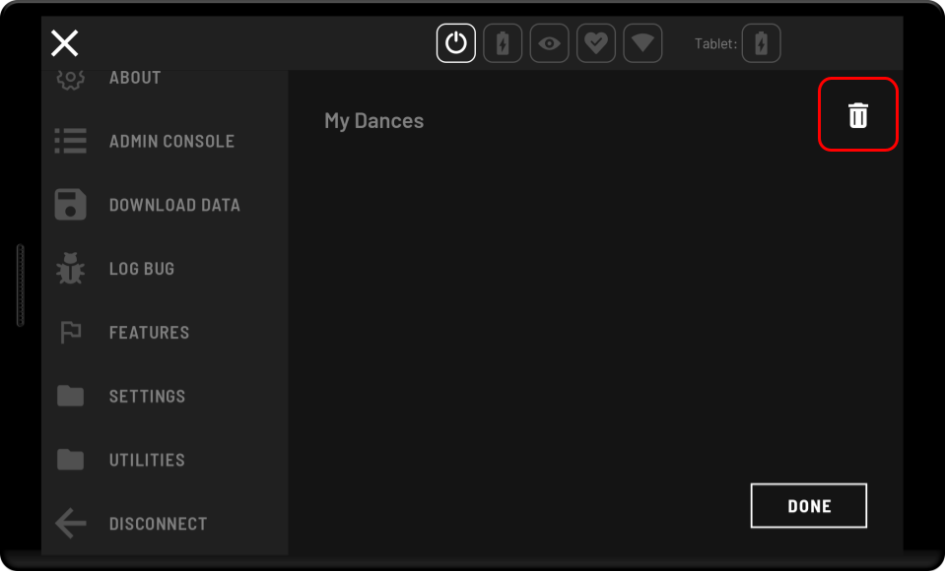945x572 pixels.
Task: Click the flag icon for Features
Action: pos(70,333)
